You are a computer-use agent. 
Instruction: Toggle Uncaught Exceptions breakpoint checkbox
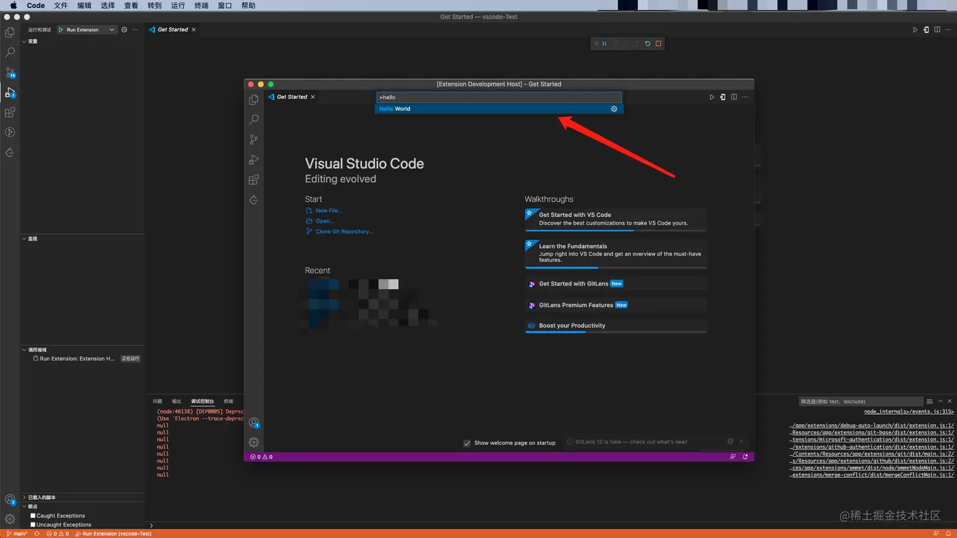click(x=33, y=525)
